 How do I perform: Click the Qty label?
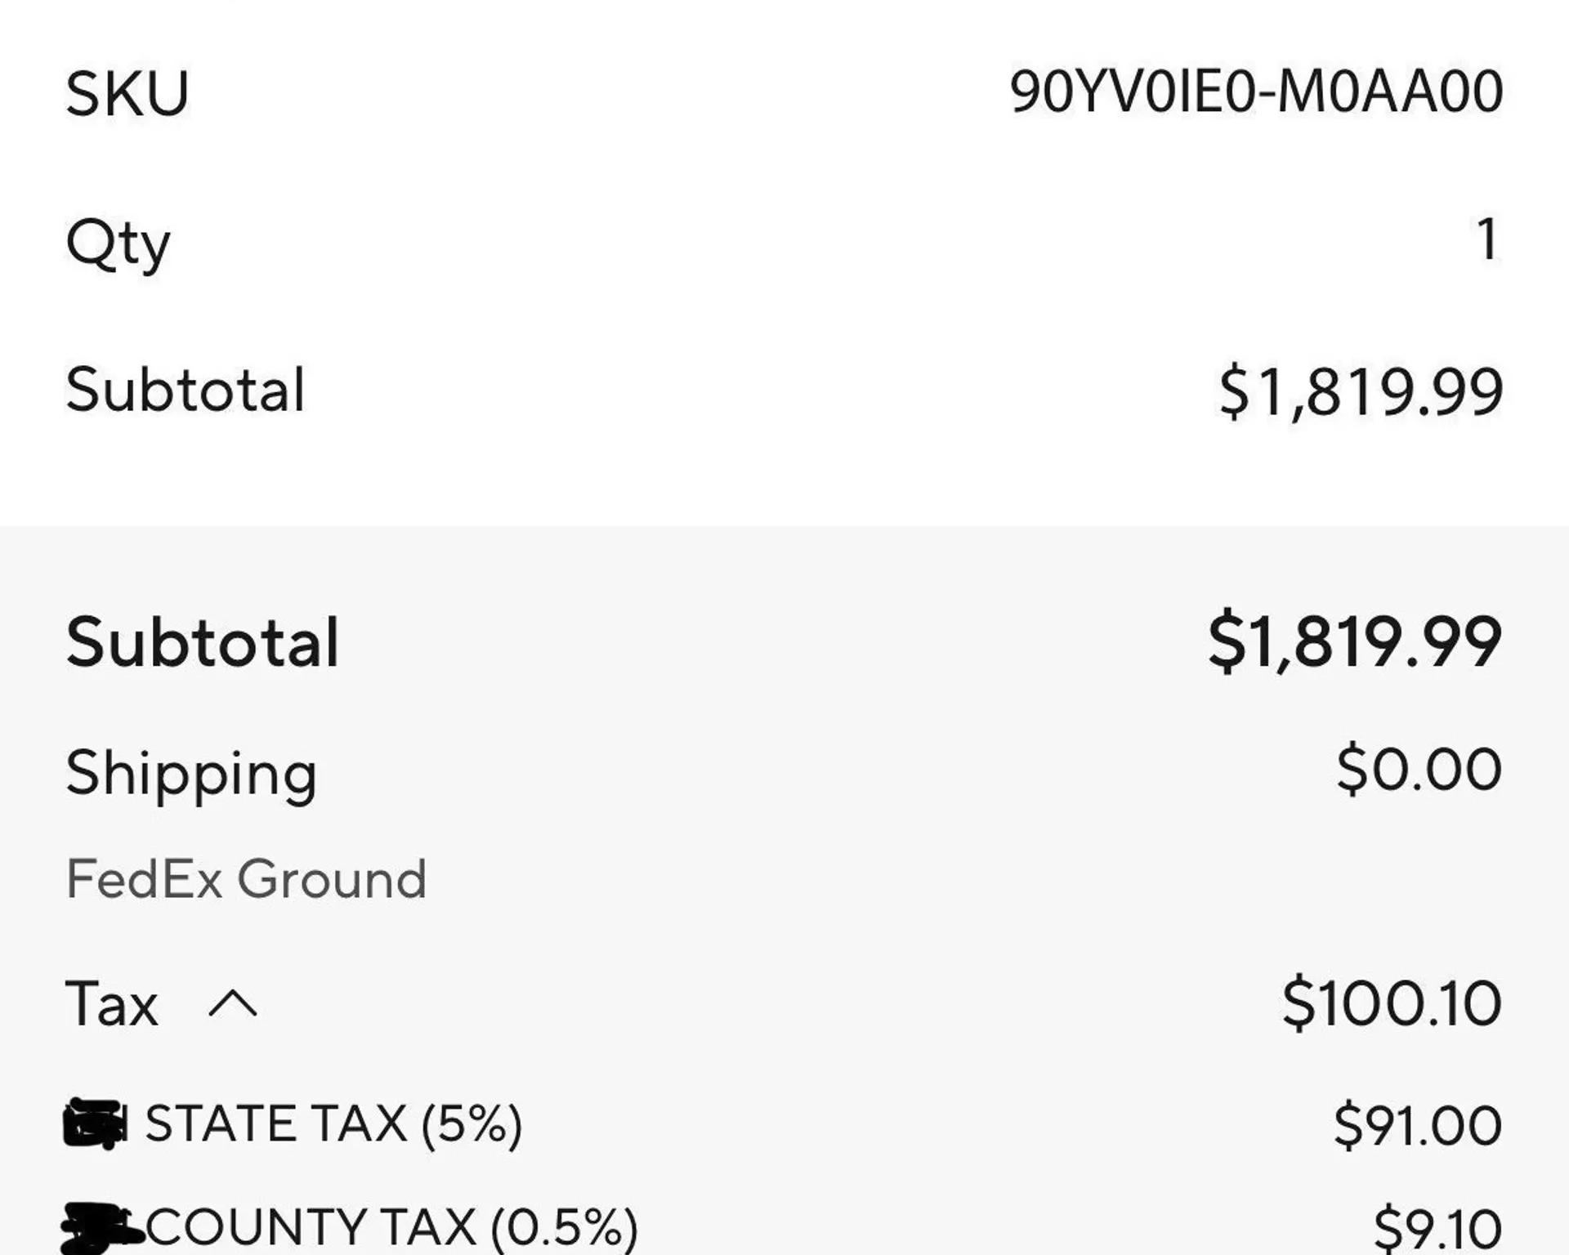[118, 244]
